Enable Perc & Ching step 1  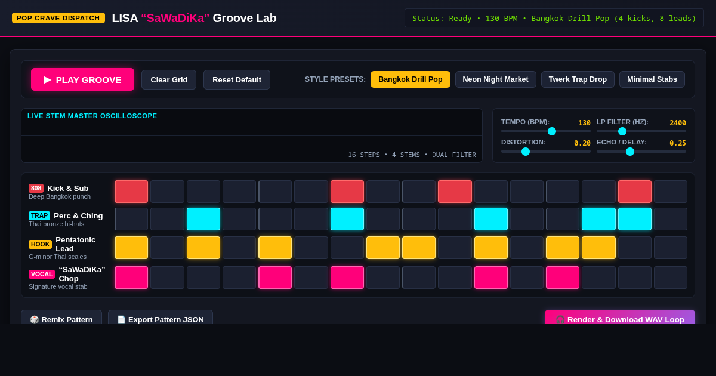131,219
